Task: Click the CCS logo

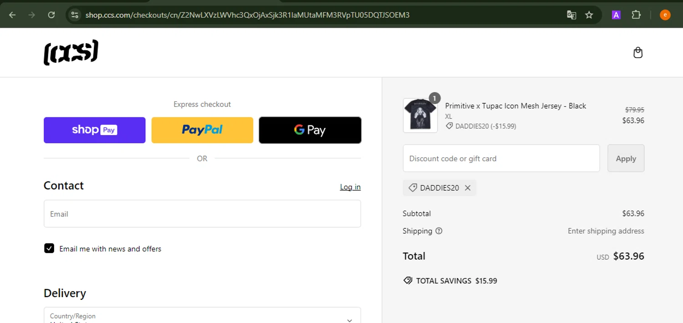Action: (x=71, y=52)
